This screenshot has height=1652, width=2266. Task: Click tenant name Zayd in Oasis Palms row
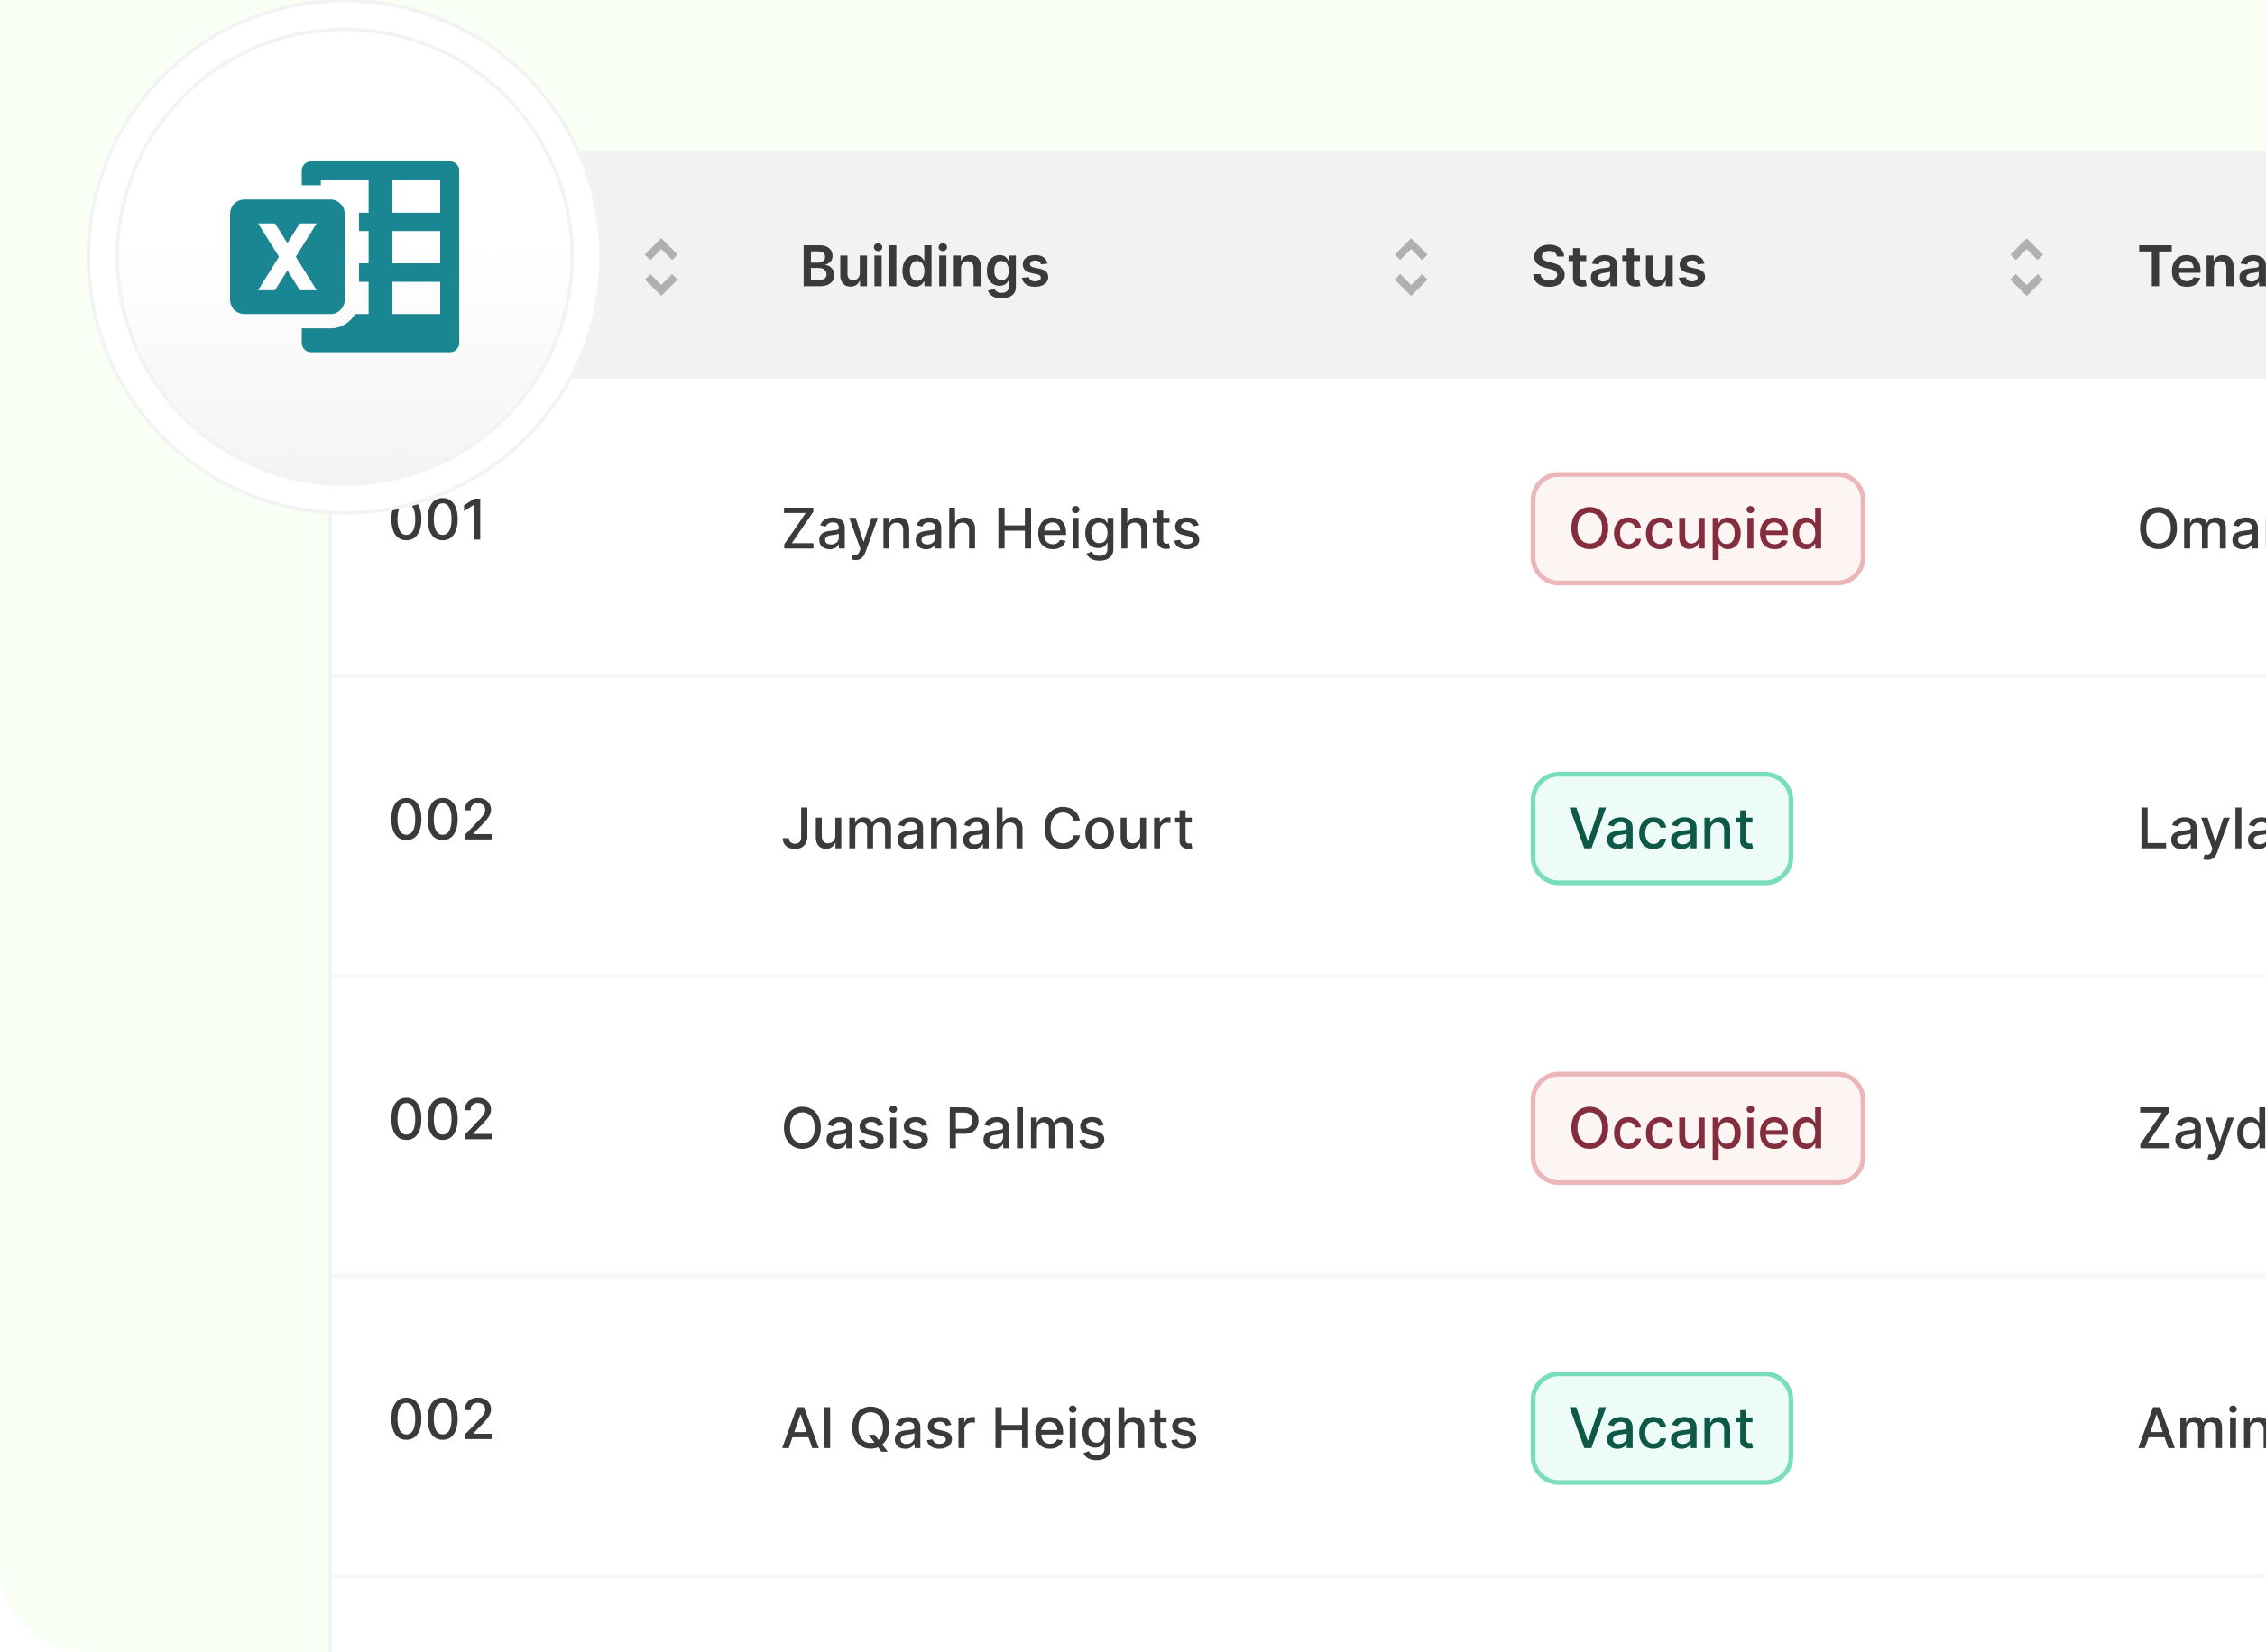point(2200,1129)
